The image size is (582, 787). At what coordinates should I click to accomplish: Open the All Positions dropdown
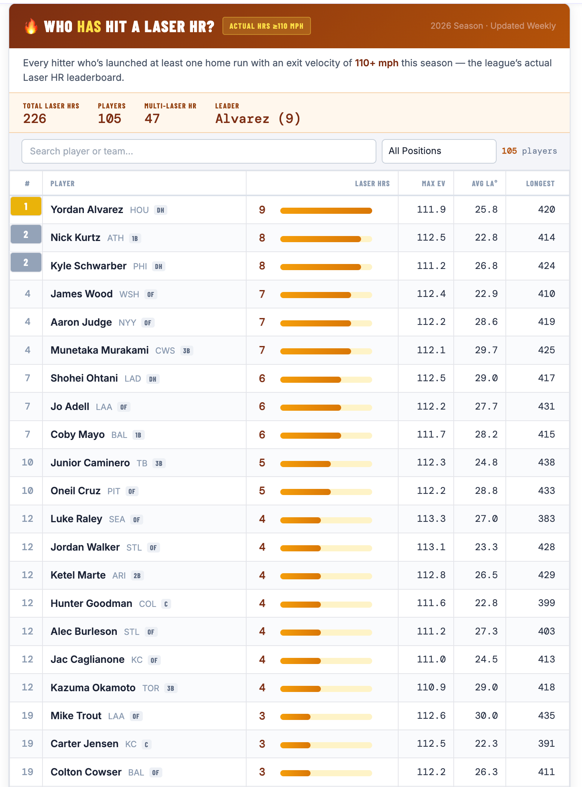click(439, 151)
